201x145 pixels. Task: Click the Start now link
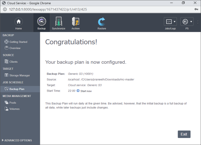(86, 91)
